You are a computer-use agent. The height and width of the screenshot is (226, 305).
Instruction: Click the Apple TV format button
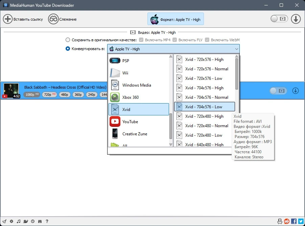175,19
